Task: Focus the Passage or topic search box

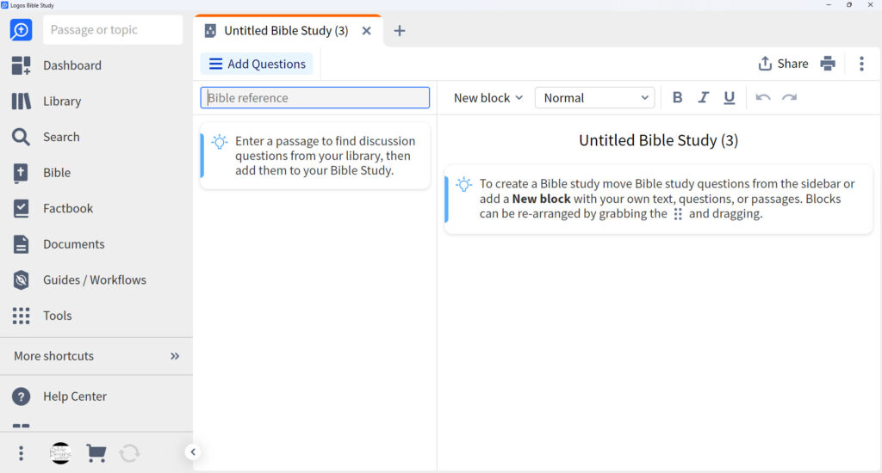Action: 113,30
